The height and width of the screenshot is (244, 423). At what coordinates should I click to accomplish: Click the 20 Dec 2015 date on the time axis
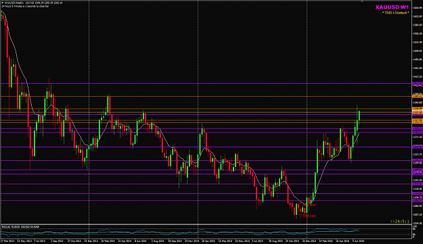309,241
